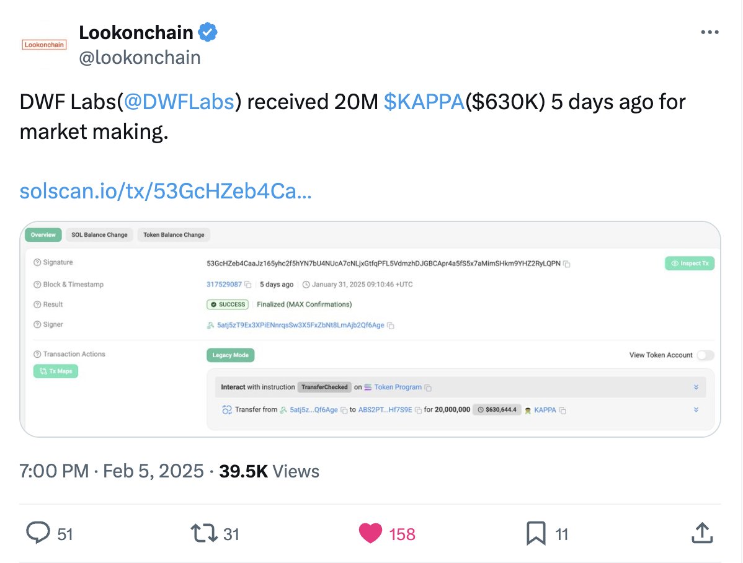The image size is (743, 563).
Task: Toggle View Token Account switch
Action: 705,355
